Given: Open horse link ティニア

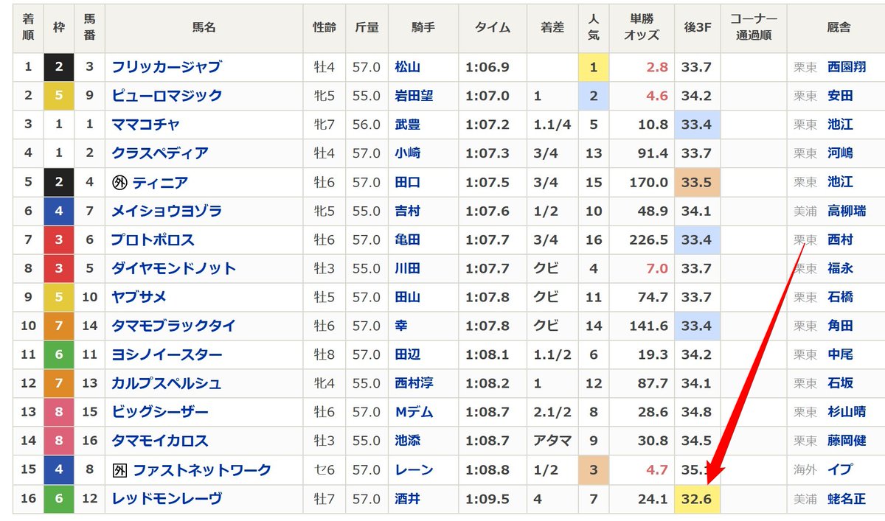Looking at the screenshot, I should click(160, 182).
